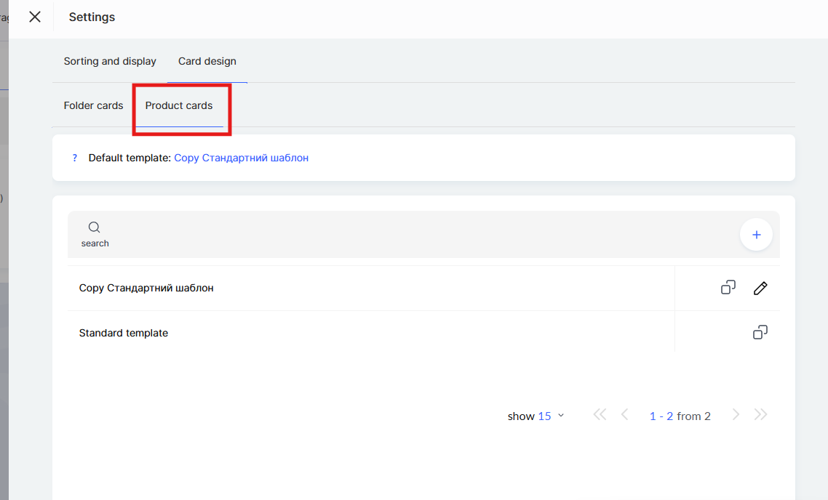This screenshot has width=828, height=500.
Task: Duplicate the Standard template
Action: 760,333
